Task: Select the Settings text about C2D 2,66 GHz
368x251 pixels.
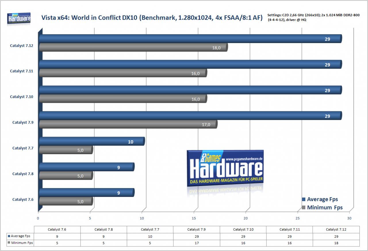Action: (314, 18)
